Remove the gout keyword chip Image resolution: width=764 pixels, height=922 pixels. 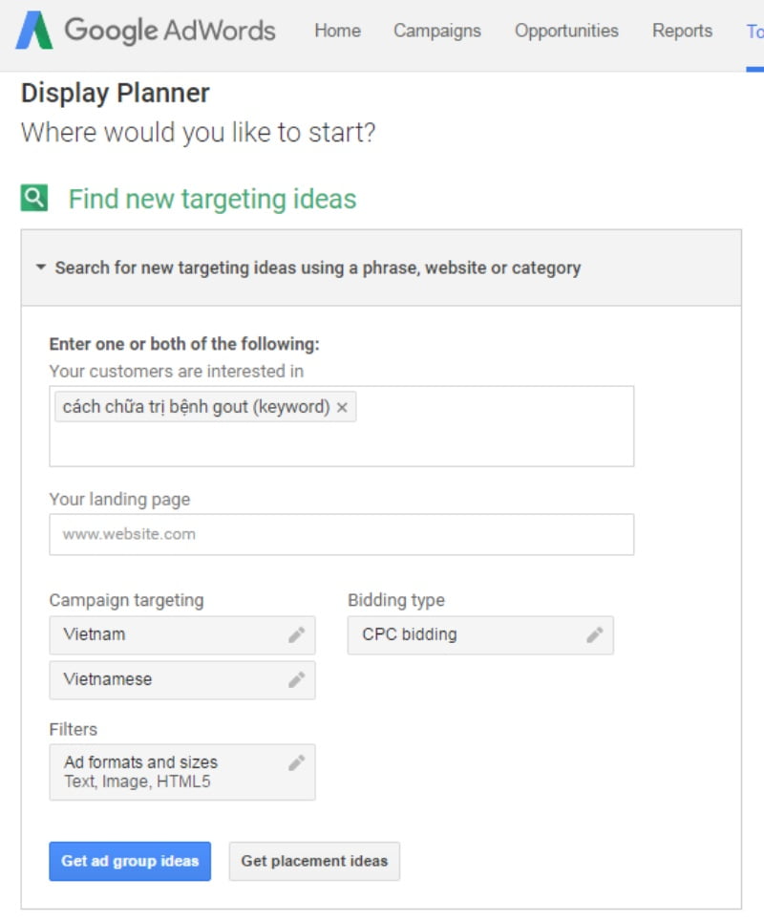click(342, 408)
